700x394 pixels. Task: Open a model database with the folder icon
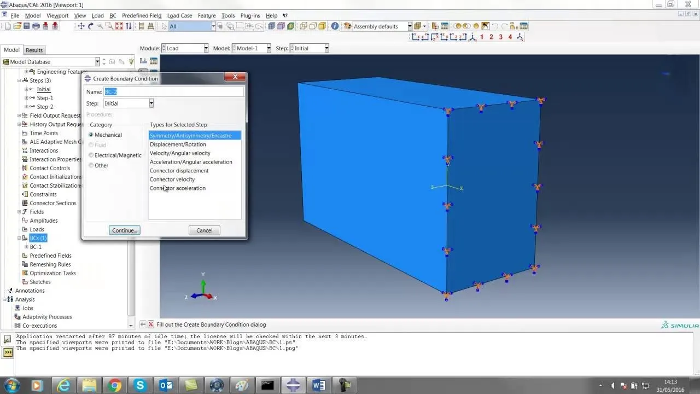pyautogui.click(x=17, y=26)
